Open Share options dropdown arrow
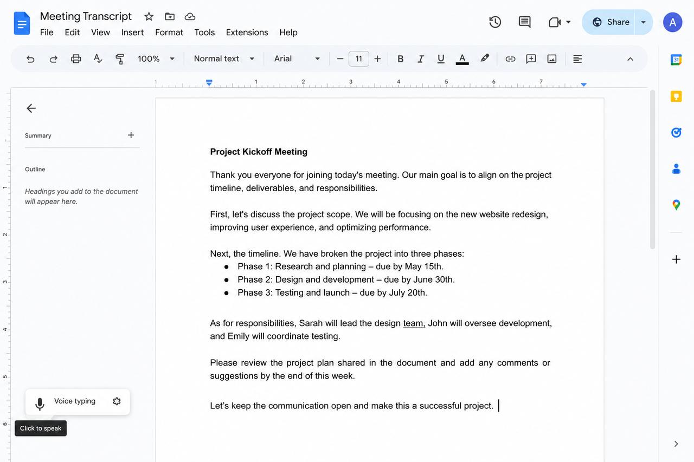 coord(644,22)
